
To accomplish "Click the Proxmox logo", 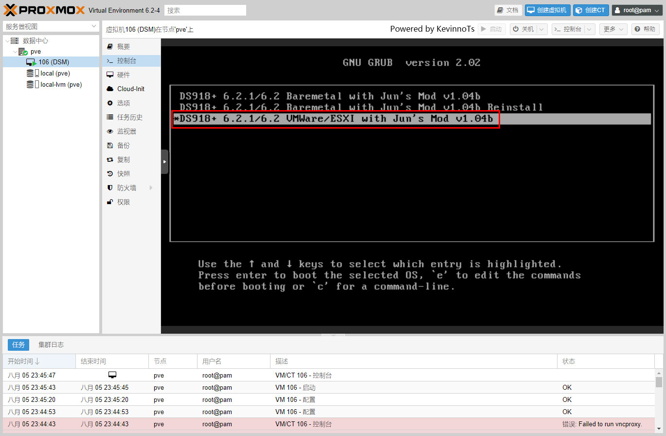I will tap(44, 10).
